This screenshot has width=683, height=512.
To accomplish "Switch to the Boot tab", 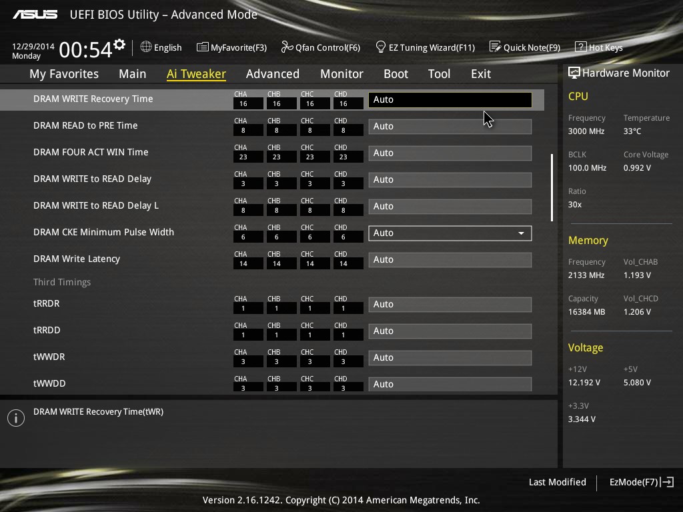I will [396, 73].
